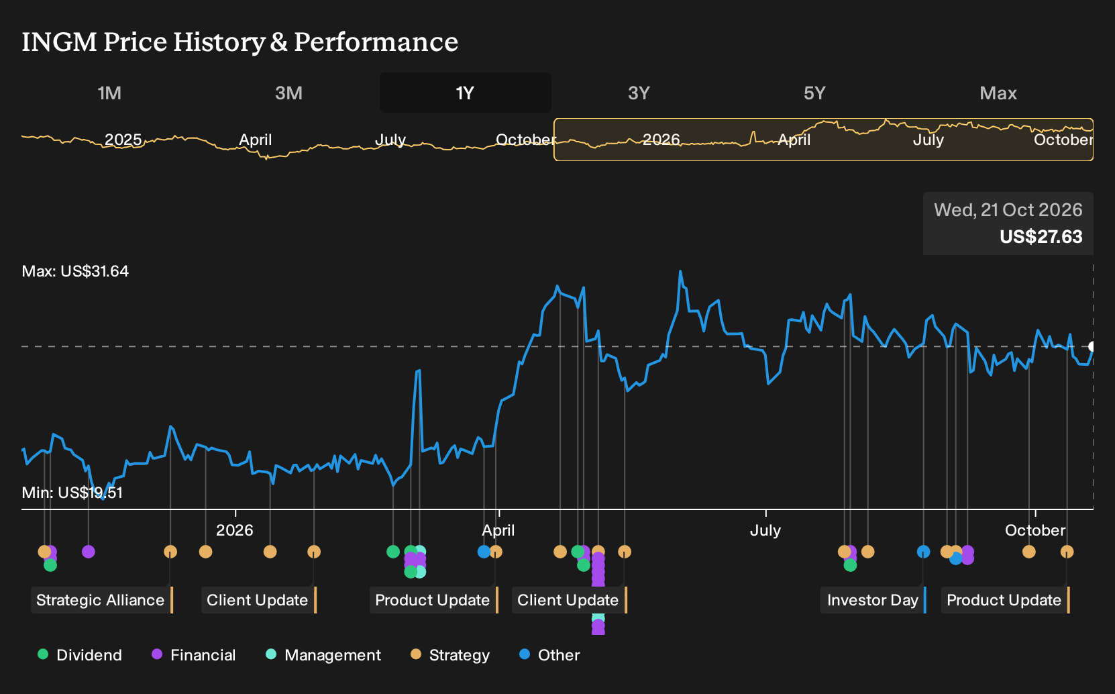Open Product Update label beside April tick
Viewport: 1115px width, 694px height.
click(433, 600)
